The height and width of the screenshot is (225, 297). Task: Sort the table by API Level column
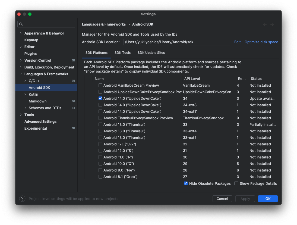(x=192, y=79)
